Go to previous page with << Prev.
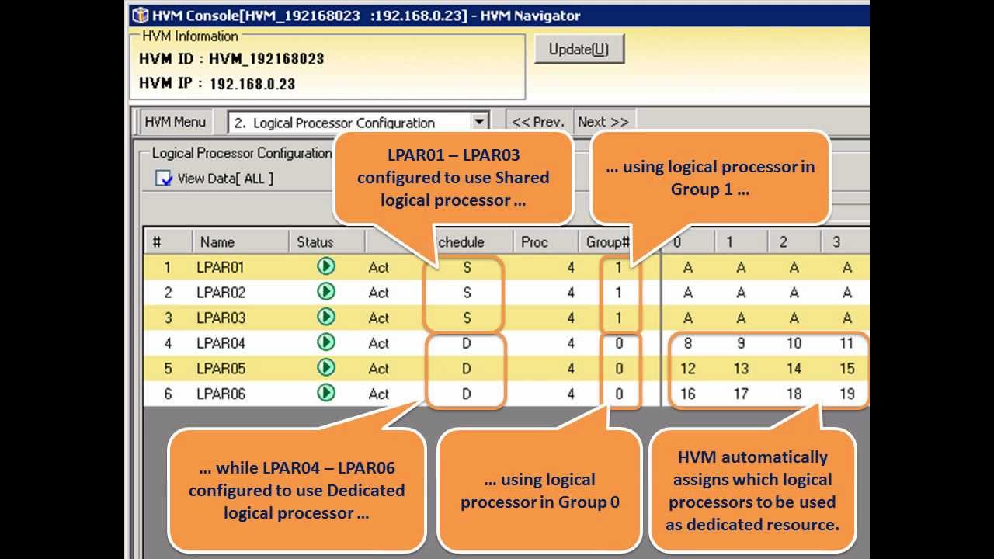The height and width of the screenshot is (559, 994). tap(537, 122)
